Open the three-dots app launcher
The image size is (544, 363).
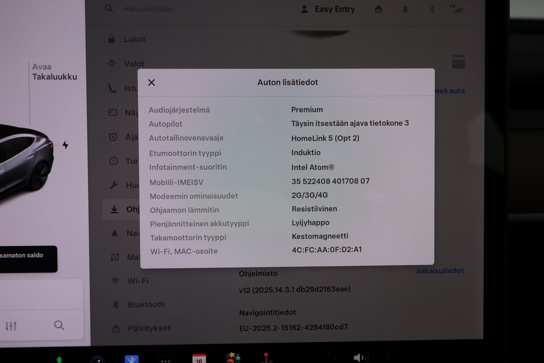tap(165, 360)
